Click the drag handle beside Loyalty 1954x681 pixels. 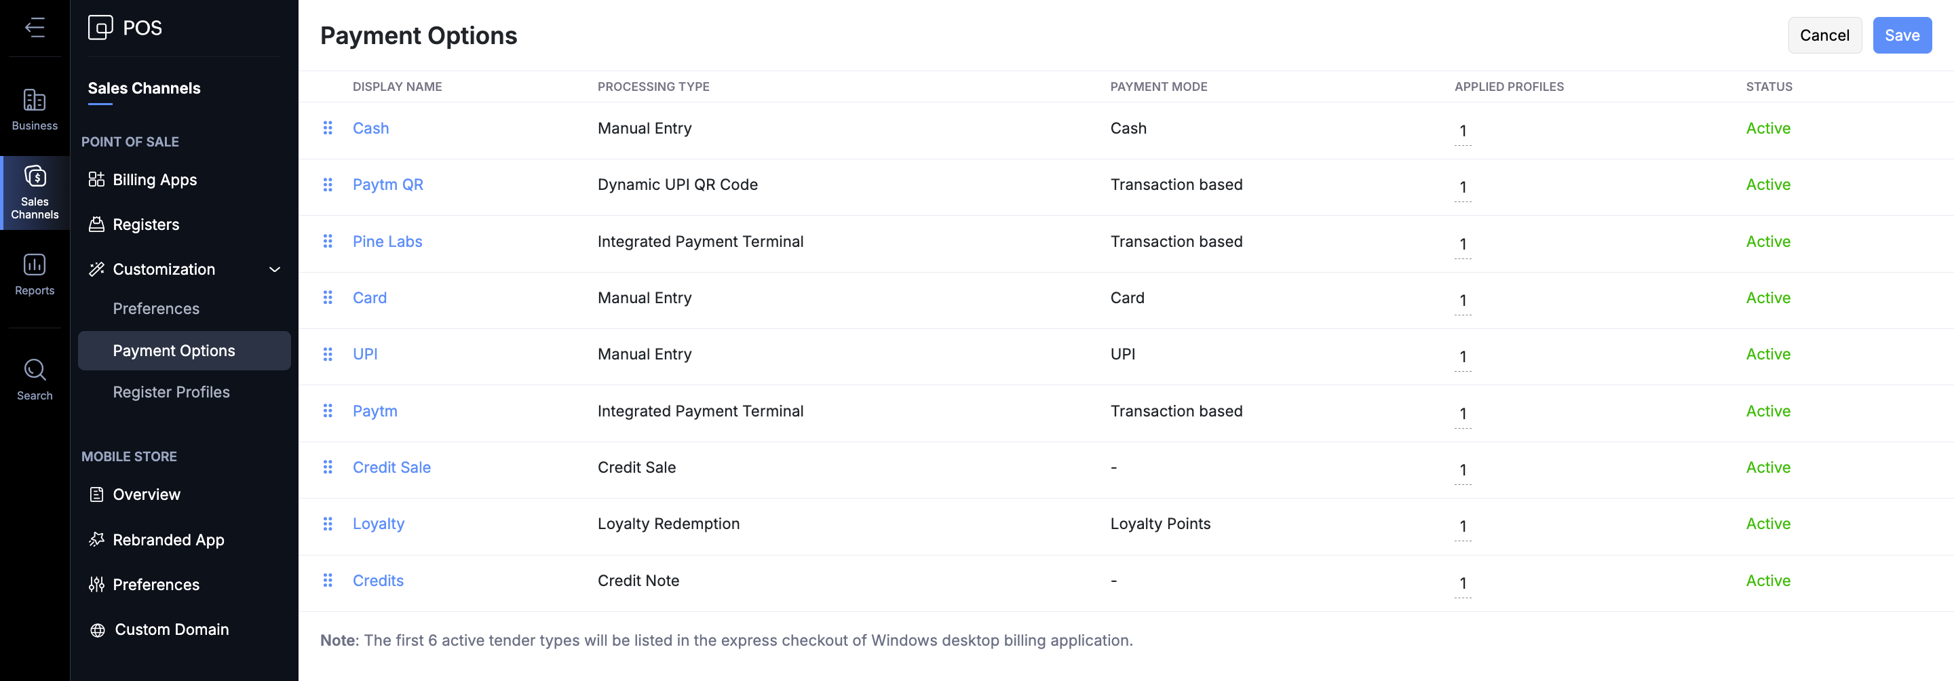pyautogui.click(x=328, y=524)
